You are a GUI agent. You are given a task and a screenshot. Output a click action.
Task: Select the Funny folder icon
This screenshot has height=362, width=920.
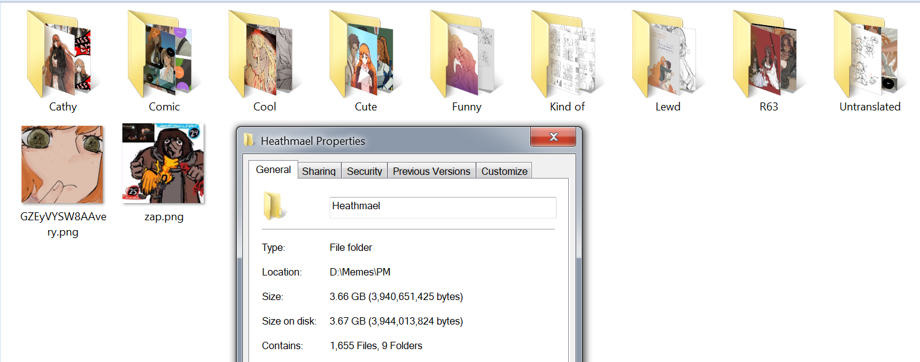(x=464, y=53)
